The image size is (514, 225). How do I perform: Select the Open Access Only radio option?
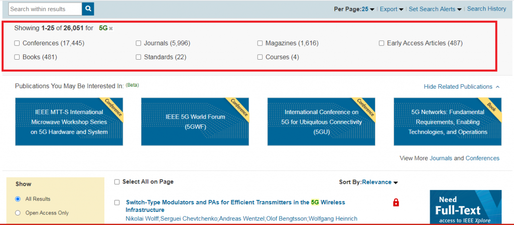(18, 213)
